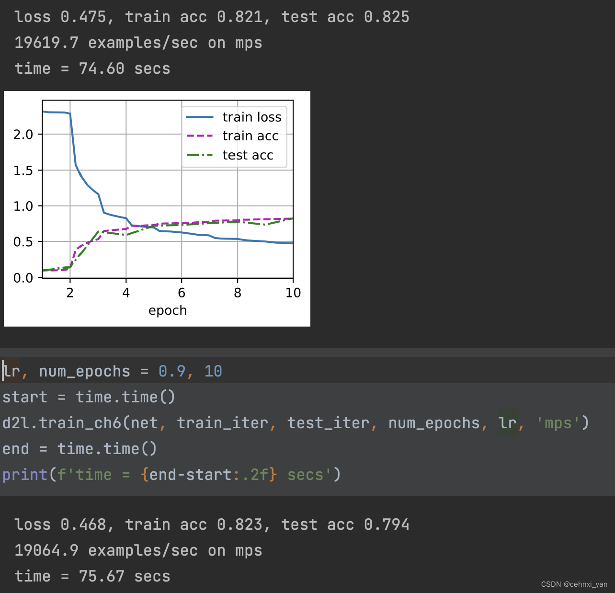Place cursor in 'lr, num_epochs = 0.9, 10' line
This screenshot has height=593, width=615.
click(x=112, y=371)
